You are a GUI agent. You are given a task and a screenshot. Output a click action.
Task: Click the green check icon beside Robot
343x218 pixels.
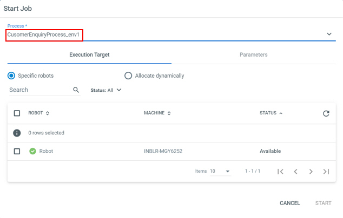[32, 151]
